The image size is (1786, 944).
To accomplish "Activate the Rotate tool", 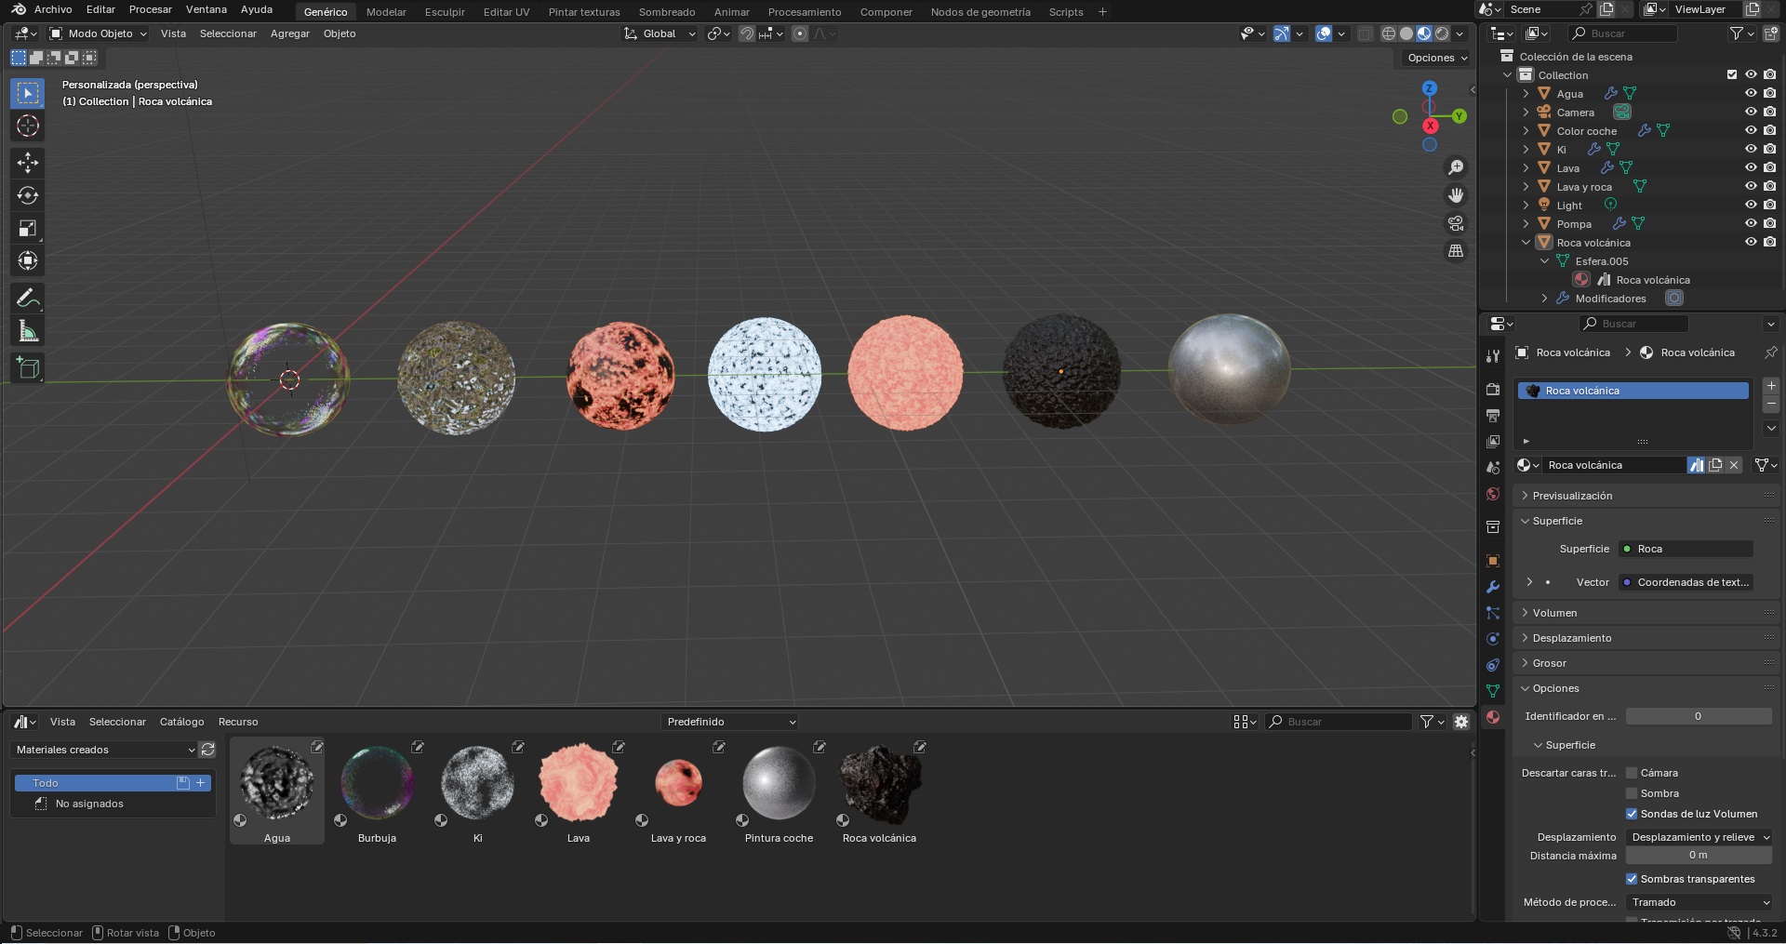I will [27, 195].
